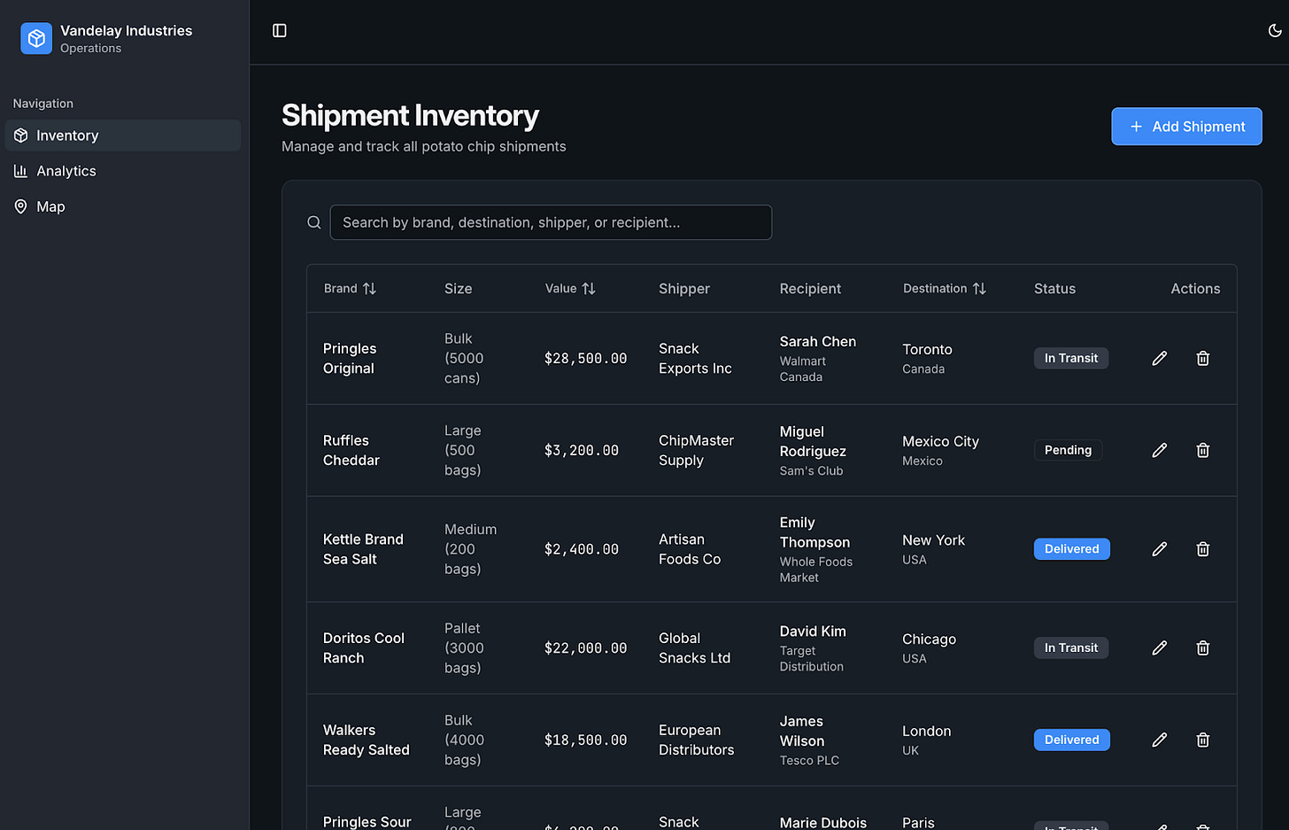Click shipper Snack Exports Inc

[695, 359]
